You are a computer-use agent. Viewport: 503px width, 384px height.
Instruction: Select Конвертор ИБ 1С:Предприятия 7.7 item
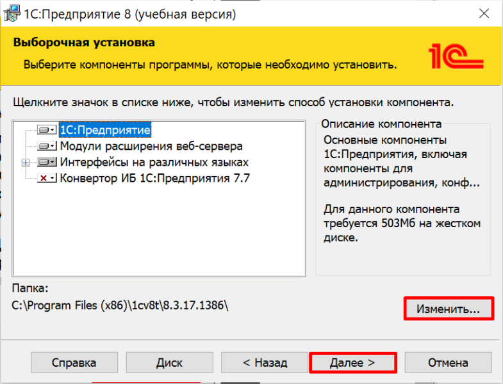click(x=154, y=179)
